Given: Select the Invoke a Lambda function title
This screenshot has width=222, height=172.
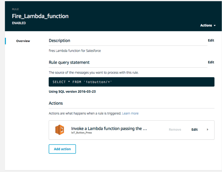Looking at the screenshot, I should coord(109,129).
